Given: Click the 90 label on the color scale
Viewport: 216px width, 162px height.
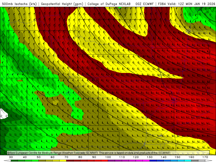Looking at the screenshot, I should [94, 157].
